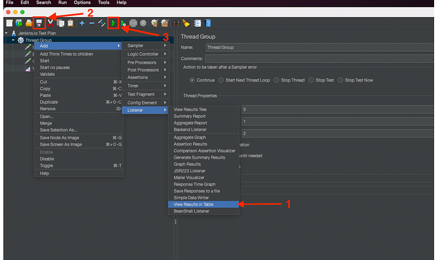Reset search with the broom icon
The image size is (436, 260).
pos(186,23)
